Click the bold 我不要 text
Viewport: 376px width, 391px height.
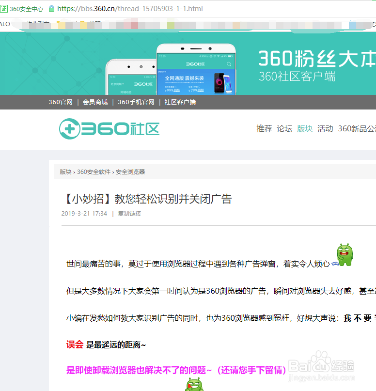click(358, 318)
